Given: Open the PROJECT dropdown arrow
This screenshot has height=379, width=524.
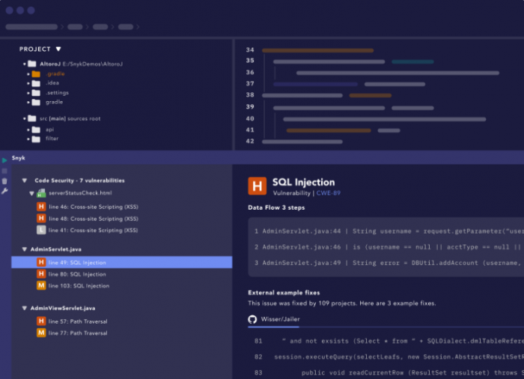Looking at the screenshot, I should pyautogui.click(x=58, y=49).
